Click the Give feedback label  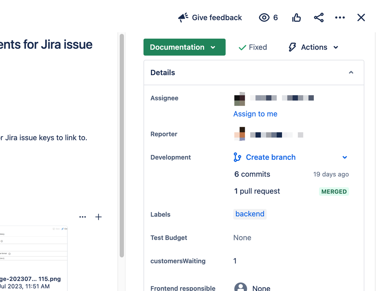click(x=217, y=18)
